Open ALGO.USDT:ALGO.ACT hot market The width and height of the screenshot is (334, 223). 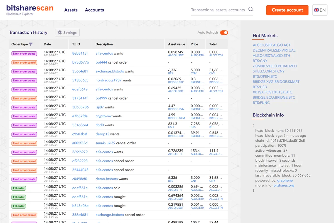point(272,45)
